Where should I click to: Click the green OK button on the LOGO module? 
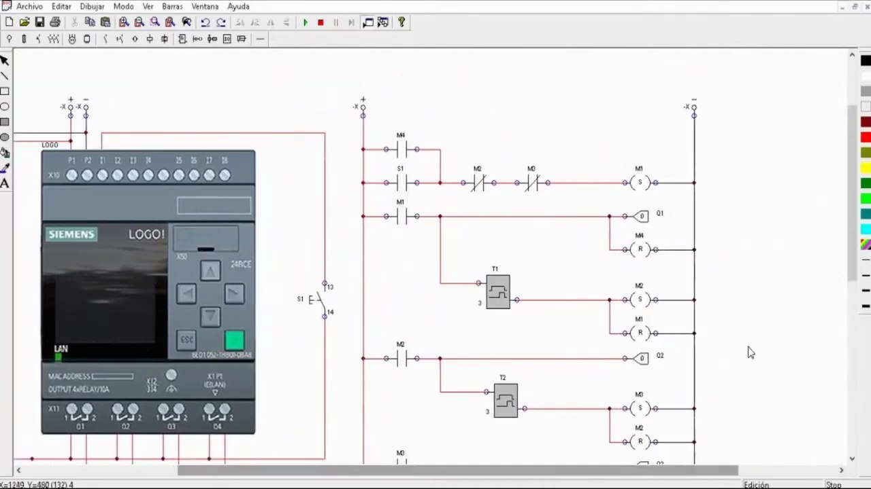pos(234,340)
